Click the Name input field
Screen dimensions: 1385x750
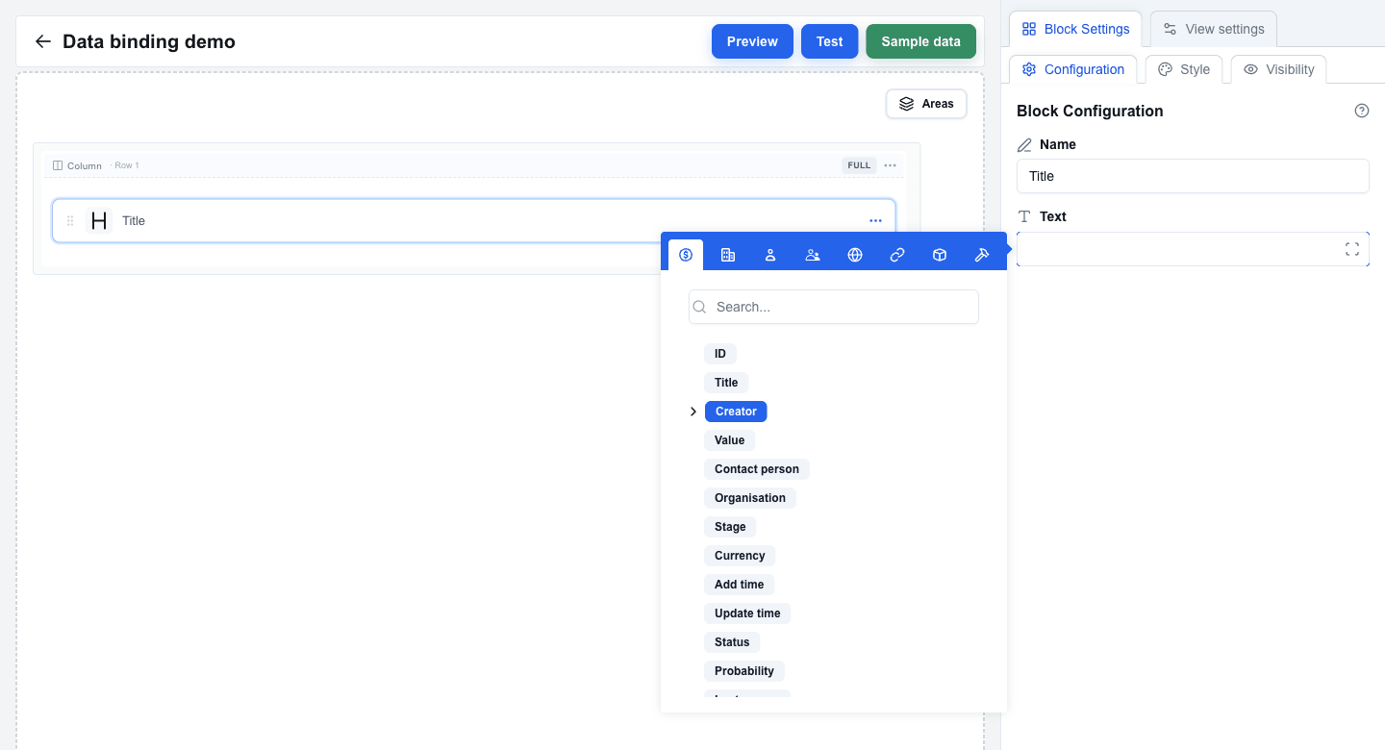pyautogui.click(x=1193, y=176)
